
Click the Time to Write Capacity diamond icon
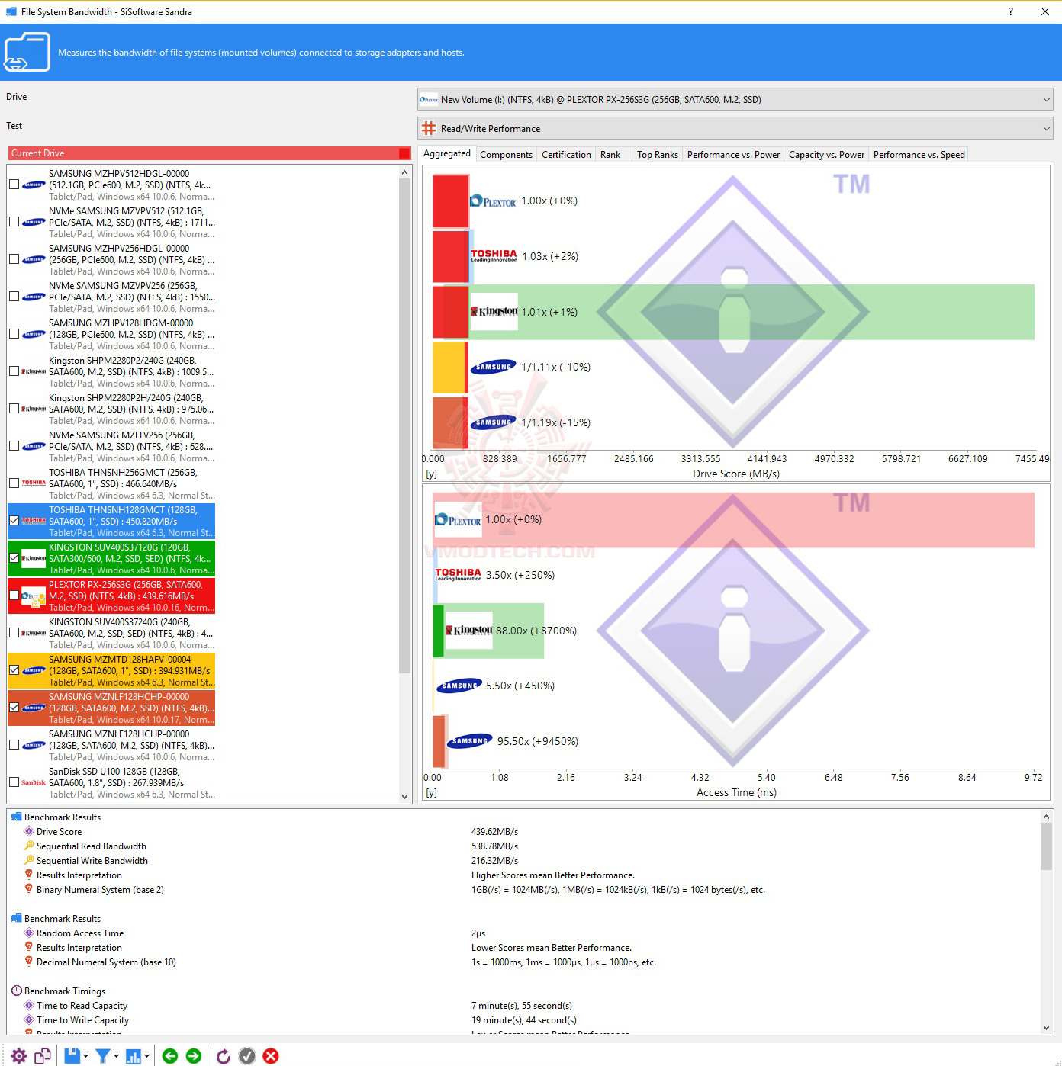point(29,1019)
